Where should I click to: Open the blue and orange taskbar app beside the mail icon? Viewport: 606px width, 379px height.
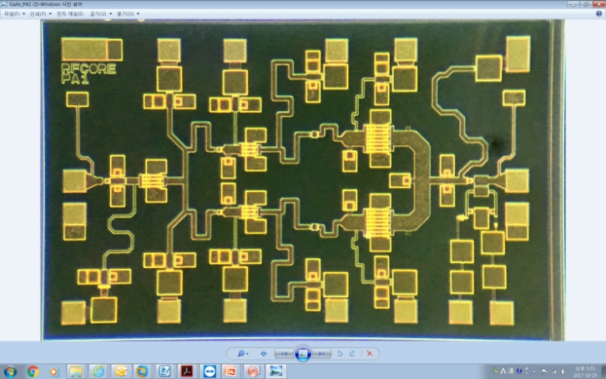[x=142, y=371]
